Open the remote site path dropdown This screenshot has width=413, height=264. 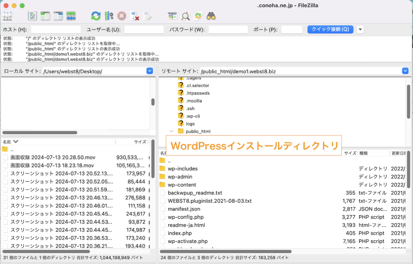[x=405, y=71]
